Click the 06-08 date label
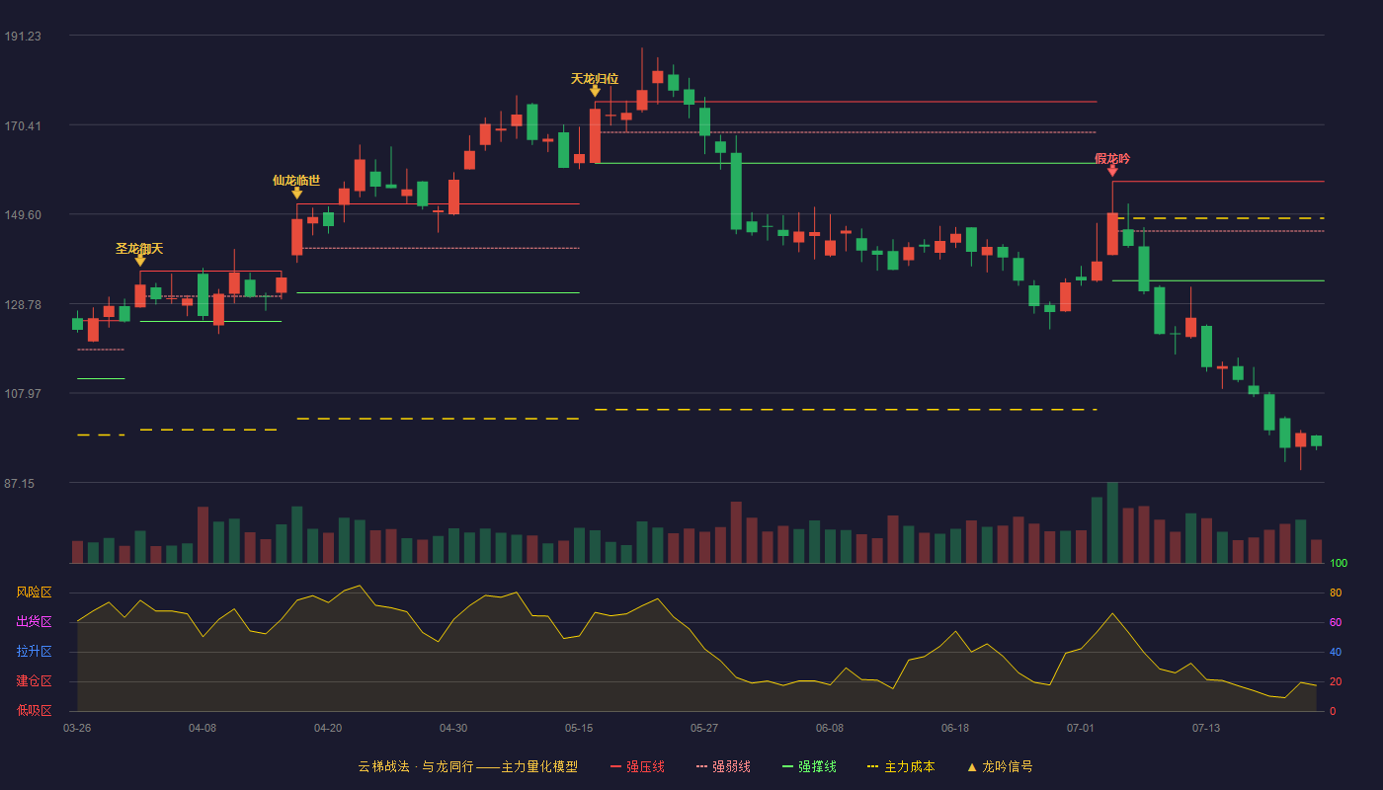 coord(830,728)
